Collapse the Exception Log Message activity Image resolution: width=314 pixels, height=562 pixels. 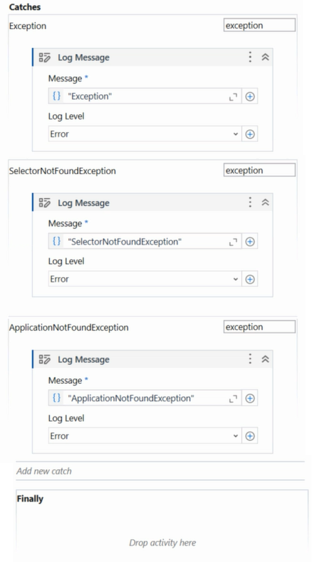tap(266, 57)
